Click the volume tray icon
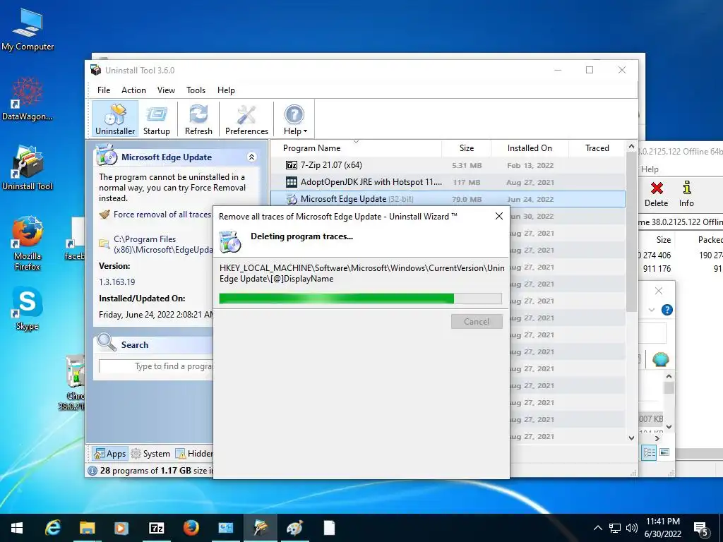Viewport: 723px width, 542px height. (632, 528)
